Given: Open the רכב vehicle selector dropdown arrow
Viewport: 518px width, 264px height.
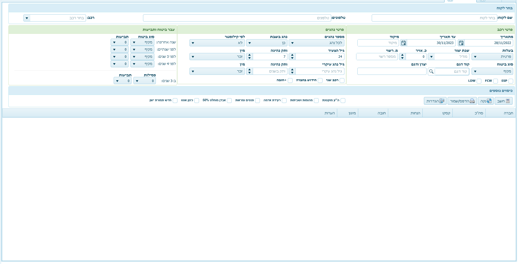Looking at the screenshot, I should tap(27, 18).
